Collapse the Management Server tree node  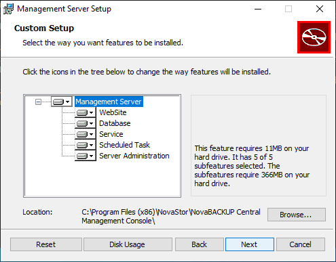38,102
